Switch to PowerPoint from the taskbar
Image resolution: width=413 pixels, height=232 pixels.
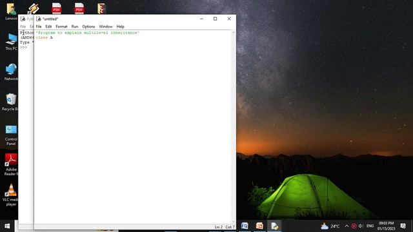coord(259,226)
